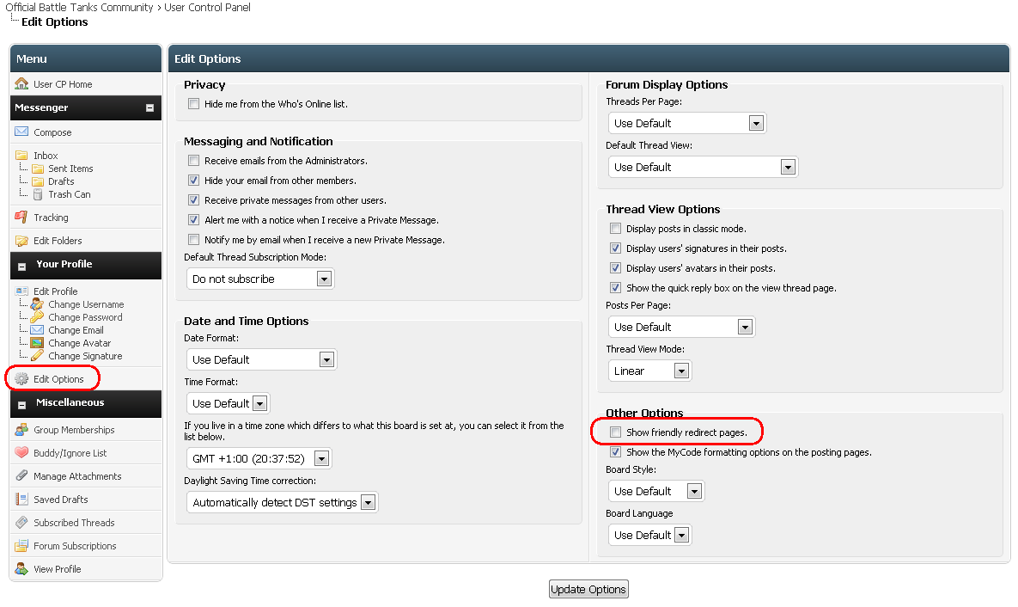Screen dimensions: 1018x607
Task: Open the User Control Panel breadcrumb link
Action: 207,8
